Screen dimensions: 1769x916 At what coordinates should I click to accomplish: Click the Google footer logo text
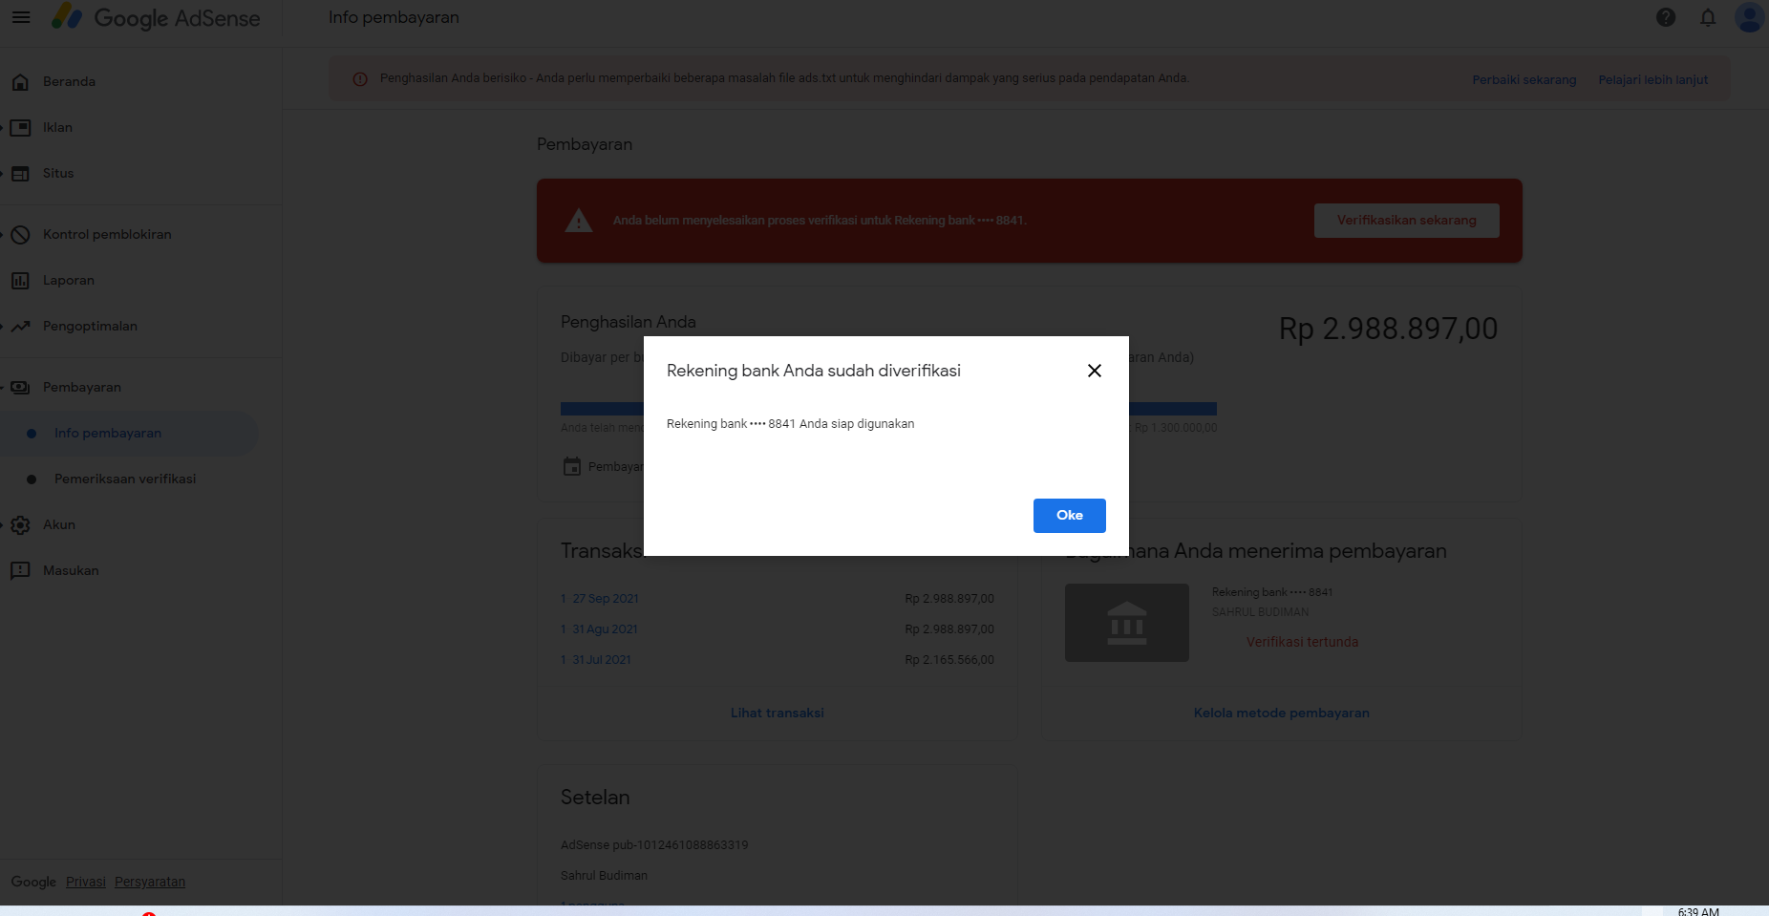[33, 882]
